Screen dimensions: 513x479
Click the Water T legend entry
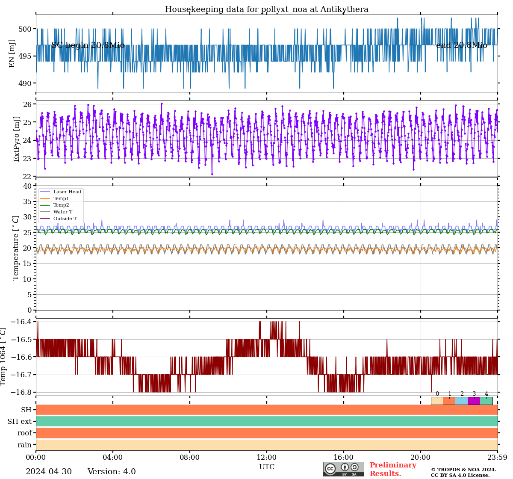56,212
